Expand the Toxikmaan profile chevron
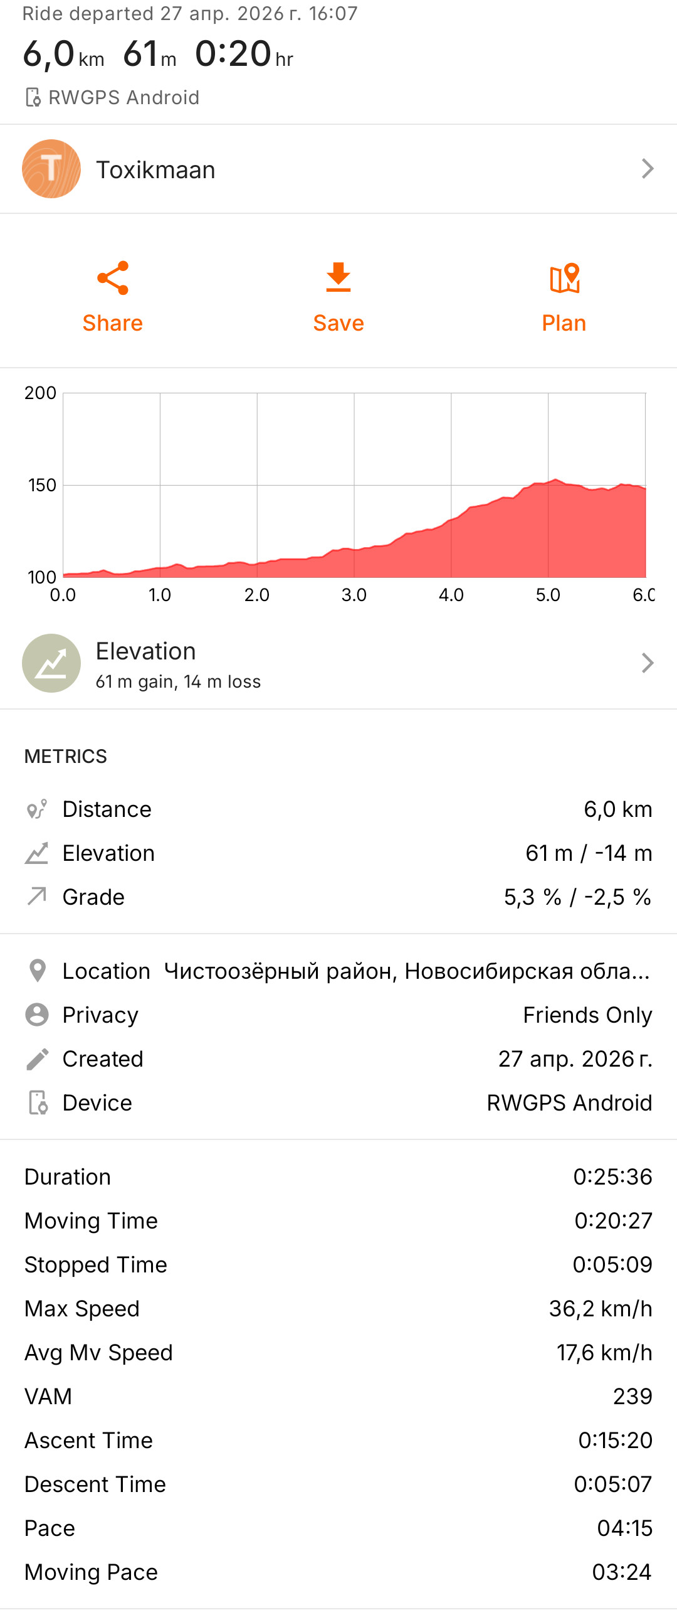This screenshot has width=677, height=1615. (648, 169)
